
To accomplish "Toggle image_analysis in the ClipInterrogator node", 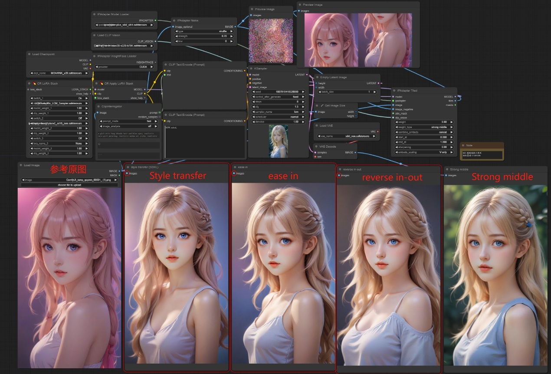I will pyautogui.click(x=128, y=126).
